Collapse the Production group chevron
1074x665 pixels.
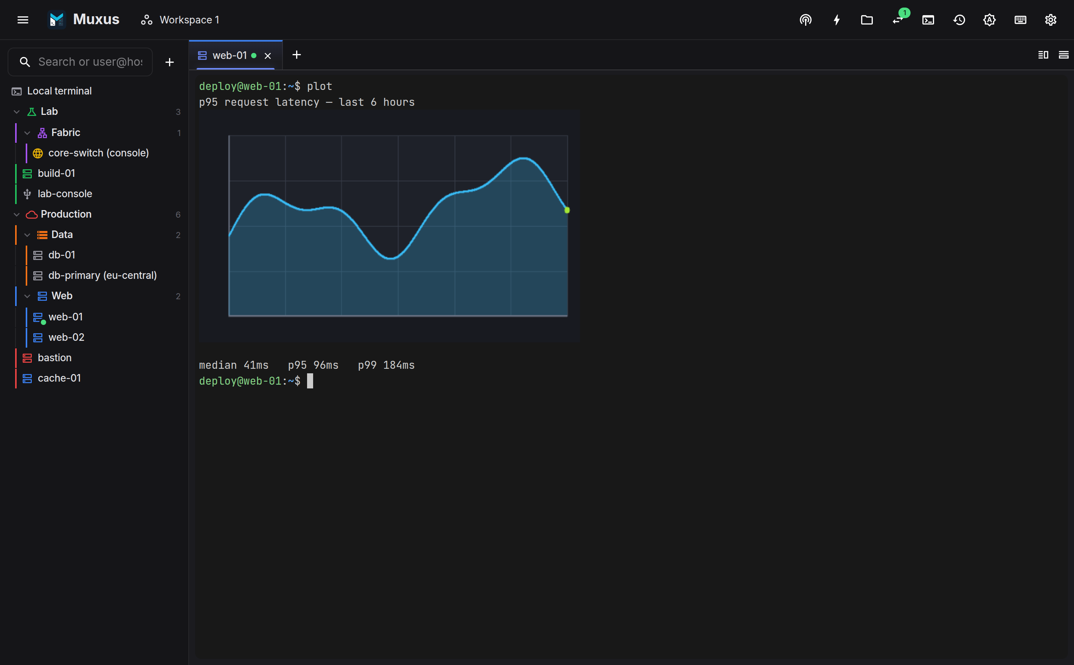click(17, 215)
